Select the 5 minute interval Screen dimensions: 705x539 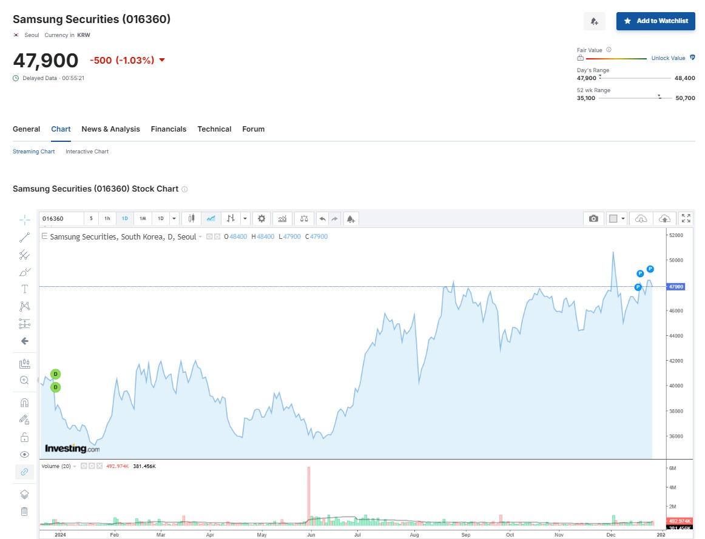click(91, 219)
